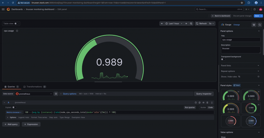This screenshot has width=264, height=138.
Task: Toggle Transparent background switch
Action: tap(223, 59)
